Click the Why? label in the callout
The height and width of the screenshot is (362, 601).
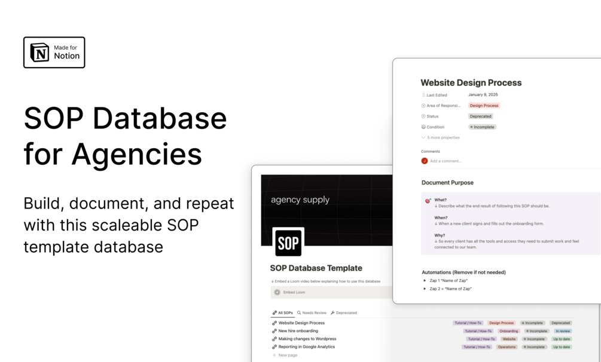tap(440, 235)
